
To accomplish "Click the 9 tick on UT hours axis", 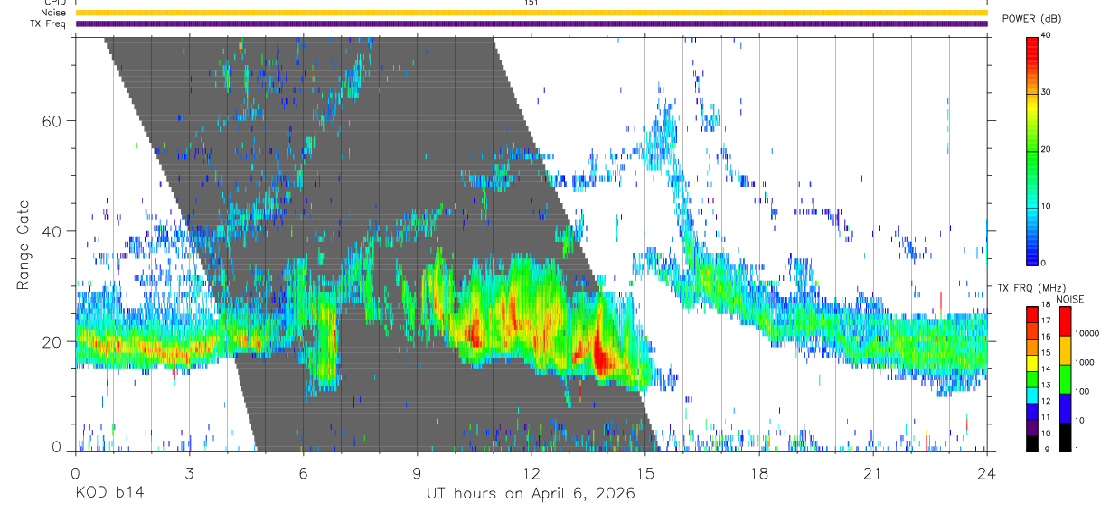I will click(x=418, y=474).
